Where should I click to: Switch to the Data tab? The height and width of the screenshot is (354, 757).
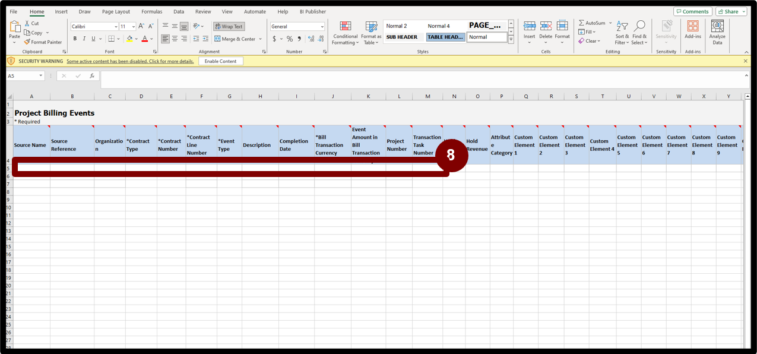179,11
